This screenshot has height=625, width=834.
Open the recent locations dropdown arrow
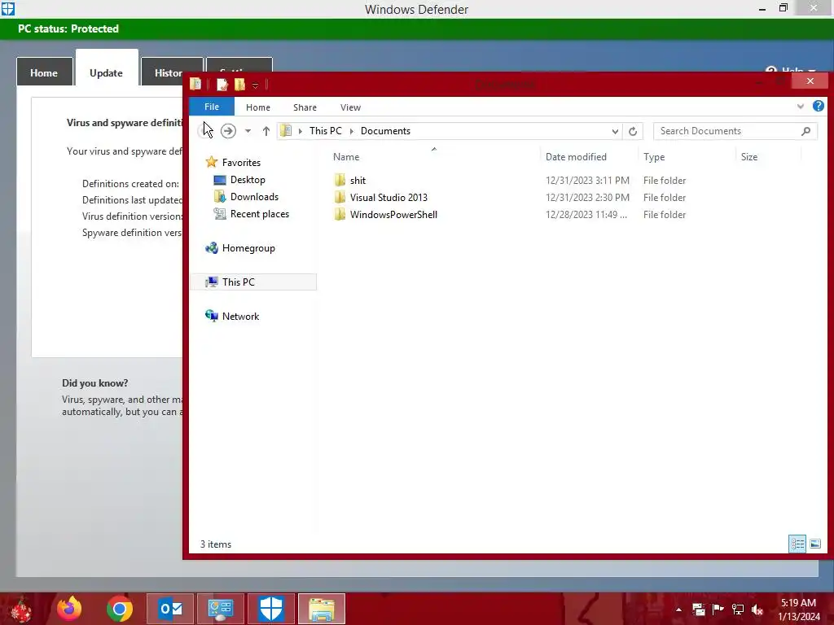[x=248, y=131]
